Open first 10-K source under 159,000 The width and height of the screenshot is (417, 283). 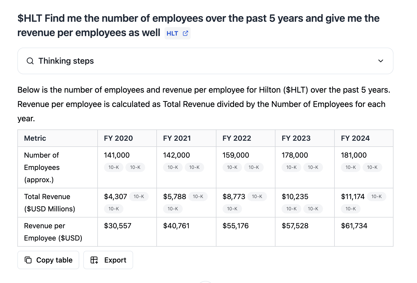click(x=232, y=167)
